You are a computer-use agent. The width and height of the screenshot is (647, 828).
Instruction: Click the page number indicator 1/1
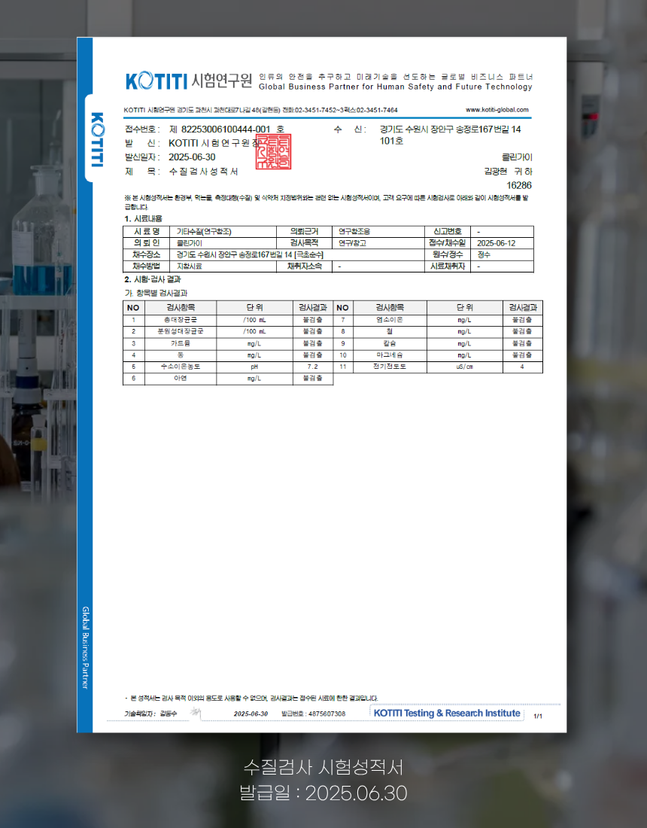[538, 716]
